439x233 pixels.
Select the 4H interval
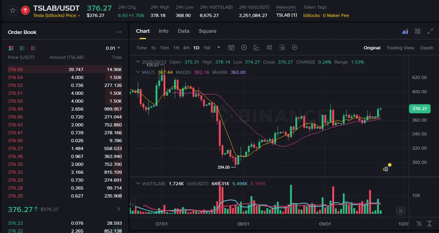[x=186, y=48]
